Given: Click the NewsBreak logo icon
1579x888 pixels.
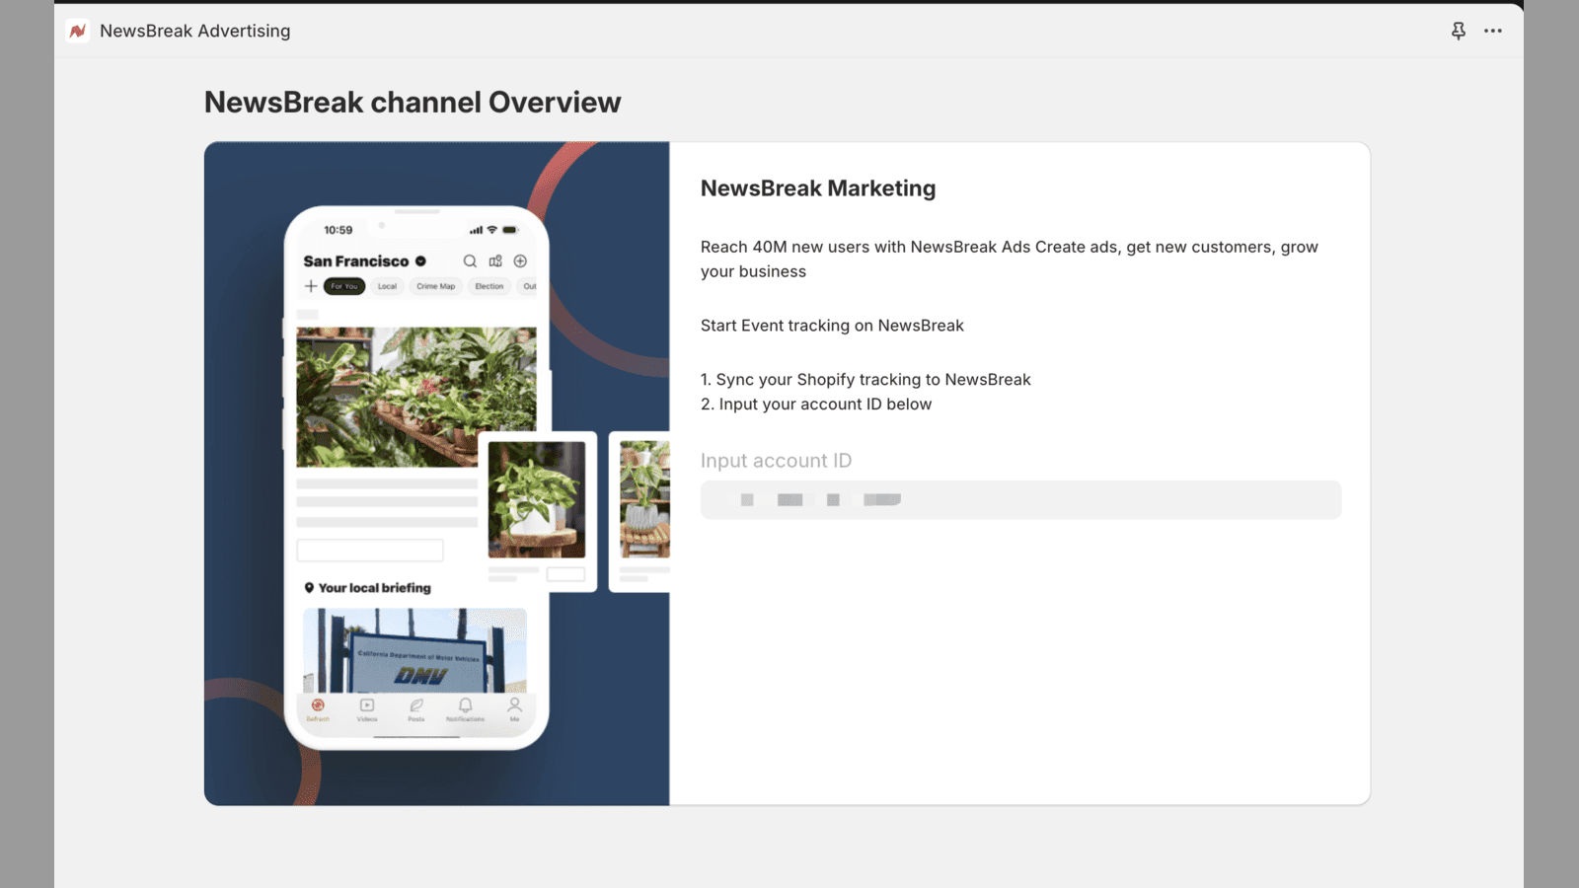Looking at the screenshot, I should [x=76, y=31].
